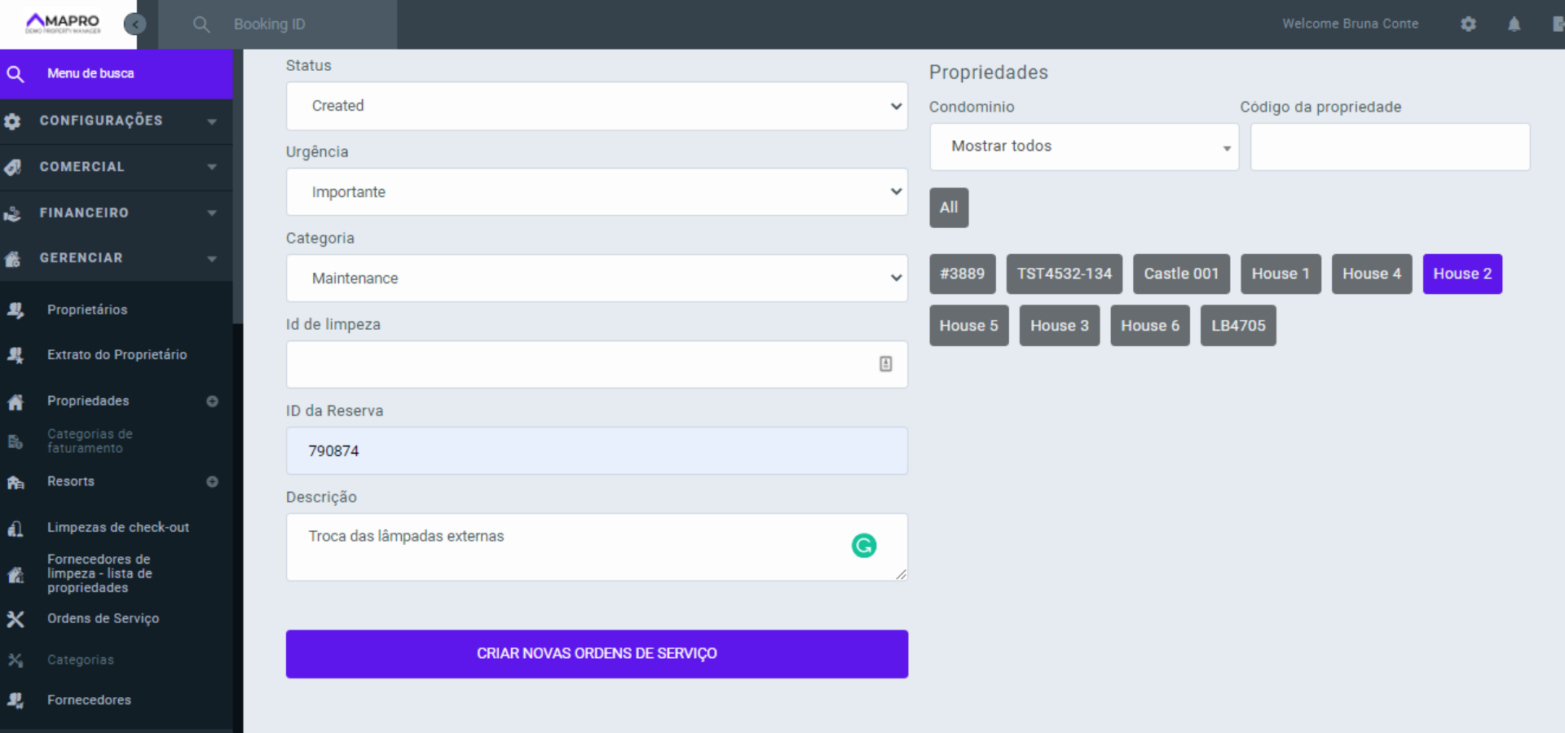The width and height of the screenshot is (1565, 733).
Task: Select the House 5 property chip
Action: (968, 326)
